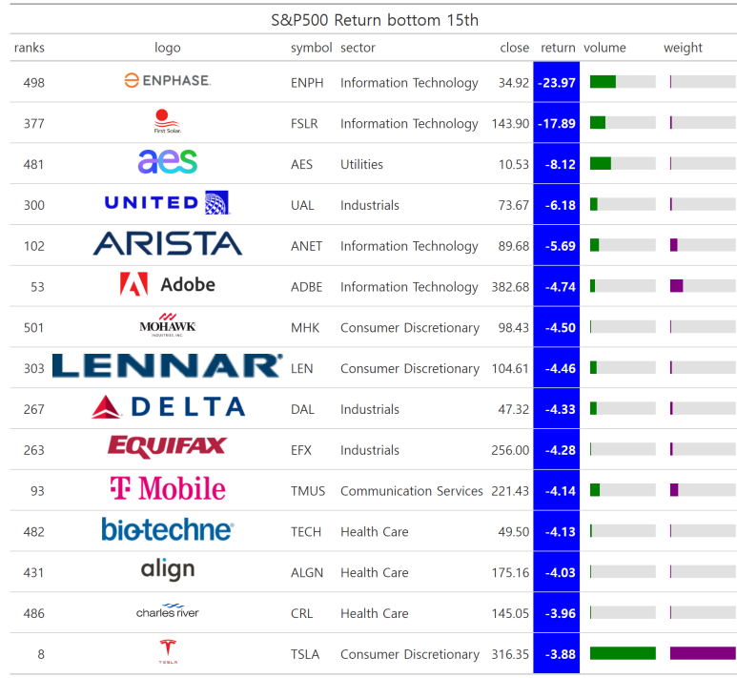Viewport: 737px width, 678px height.
Task: Click the EFX symbol cell
Action: (x=301, y=450)
